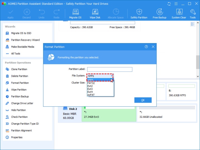Click the Apply checkmark icon
Screen dimensions: 200x150
pyautogui.click(x=11, y=12)
